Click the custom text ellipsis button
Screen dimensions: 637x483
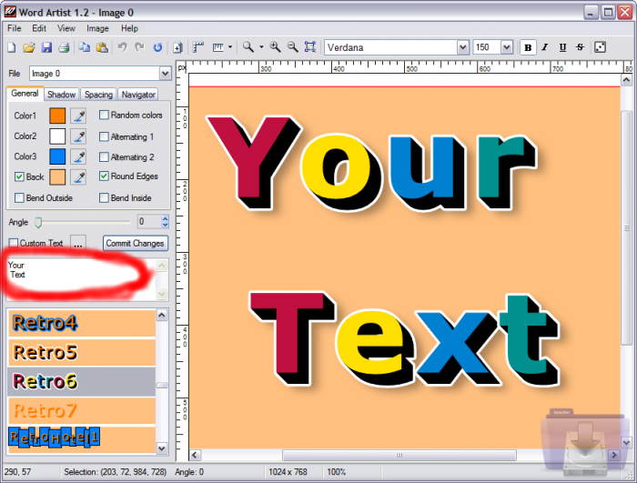(78, 243)
